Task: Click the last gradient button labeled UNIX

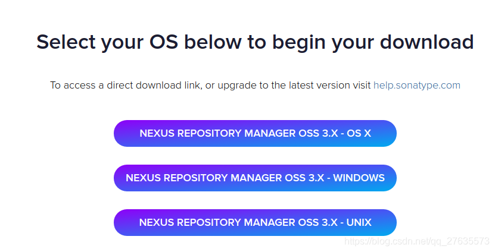Action: point(255,222)
